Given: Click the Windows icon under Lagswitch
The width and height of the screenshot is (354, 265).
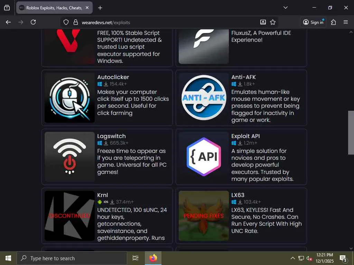Looking at the screenshot, I should [x=100, y=143].
